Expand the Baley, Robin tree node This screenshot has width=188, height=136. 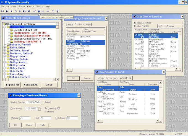(x=4, y=68)
